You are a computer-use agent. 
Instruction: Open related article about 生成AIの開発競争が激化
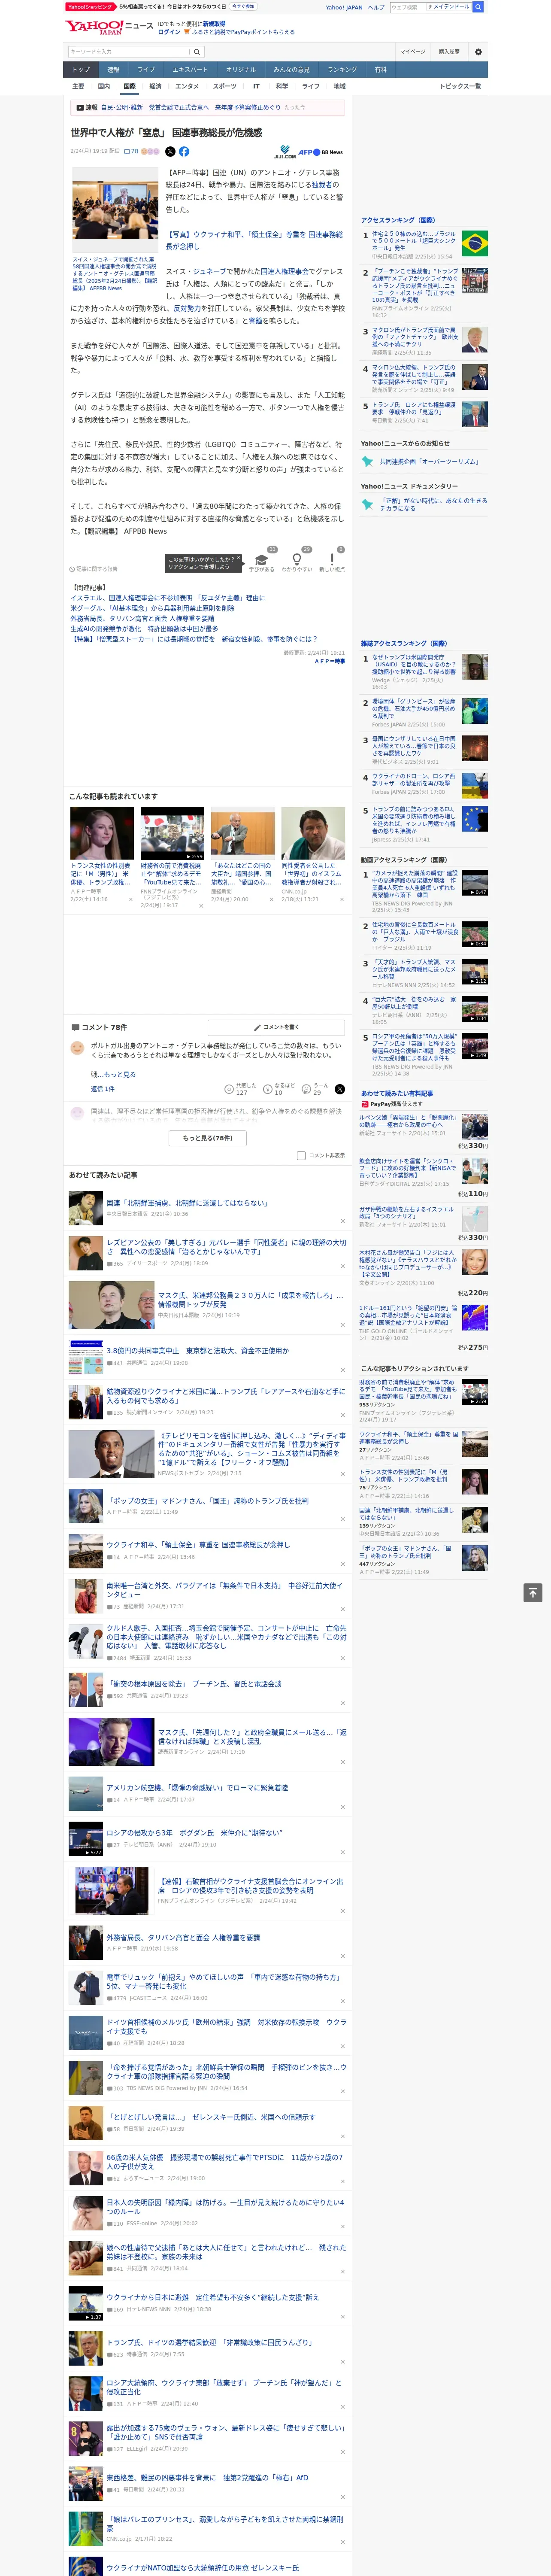pyautogui.click(x=144, y=629)
